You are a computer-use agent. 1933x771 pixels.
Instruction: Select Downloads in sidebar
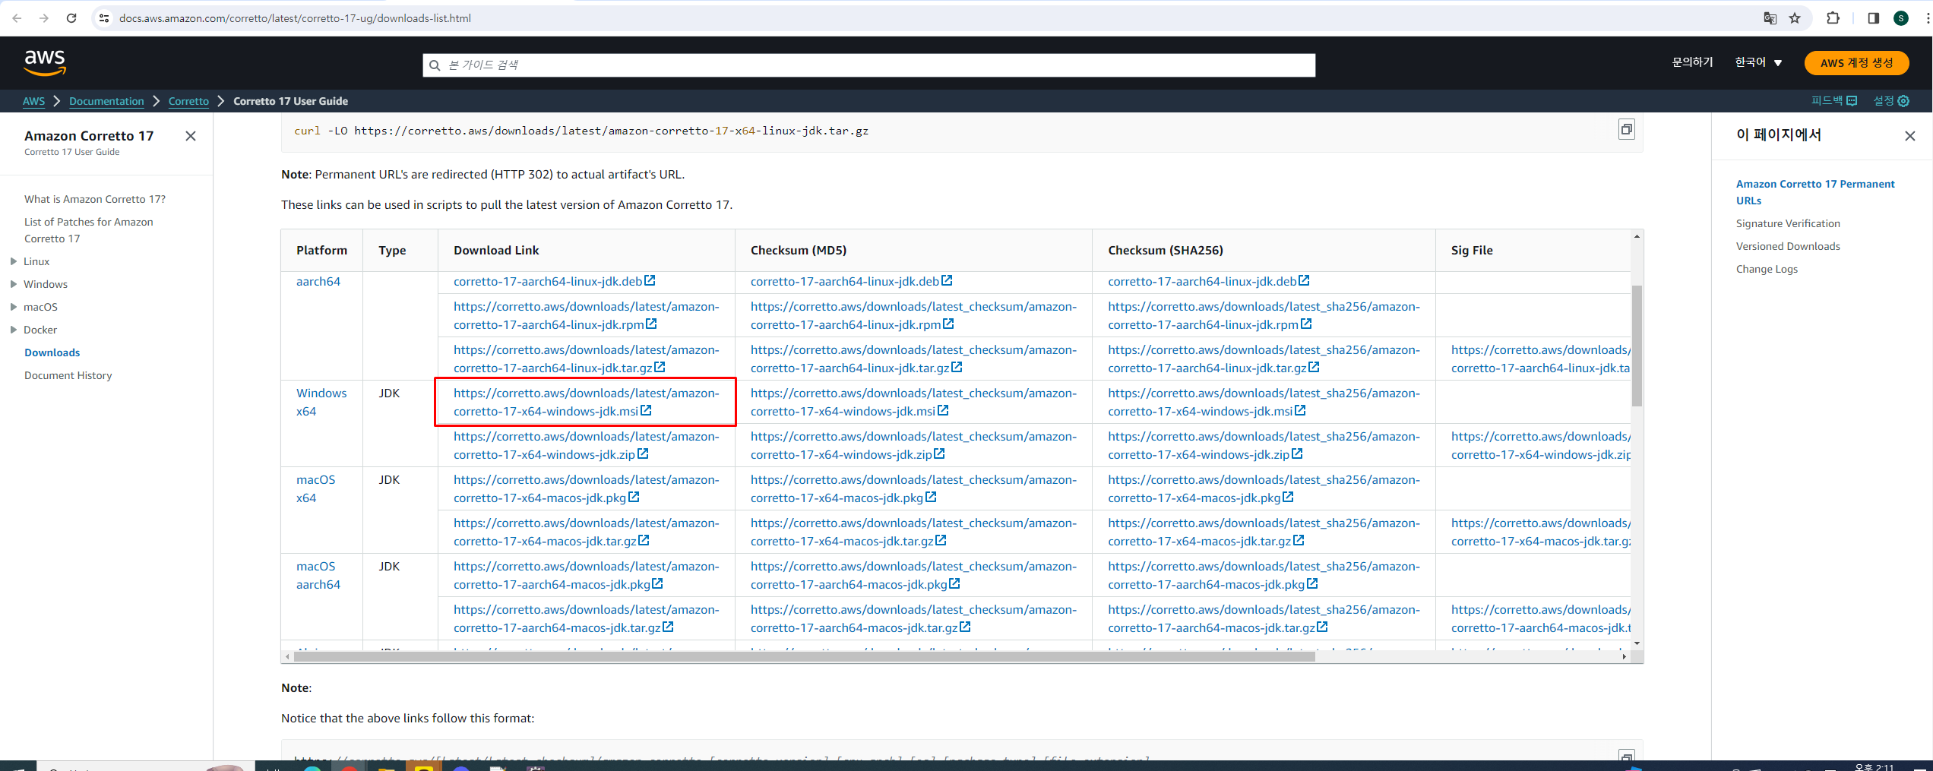[52, 352]
